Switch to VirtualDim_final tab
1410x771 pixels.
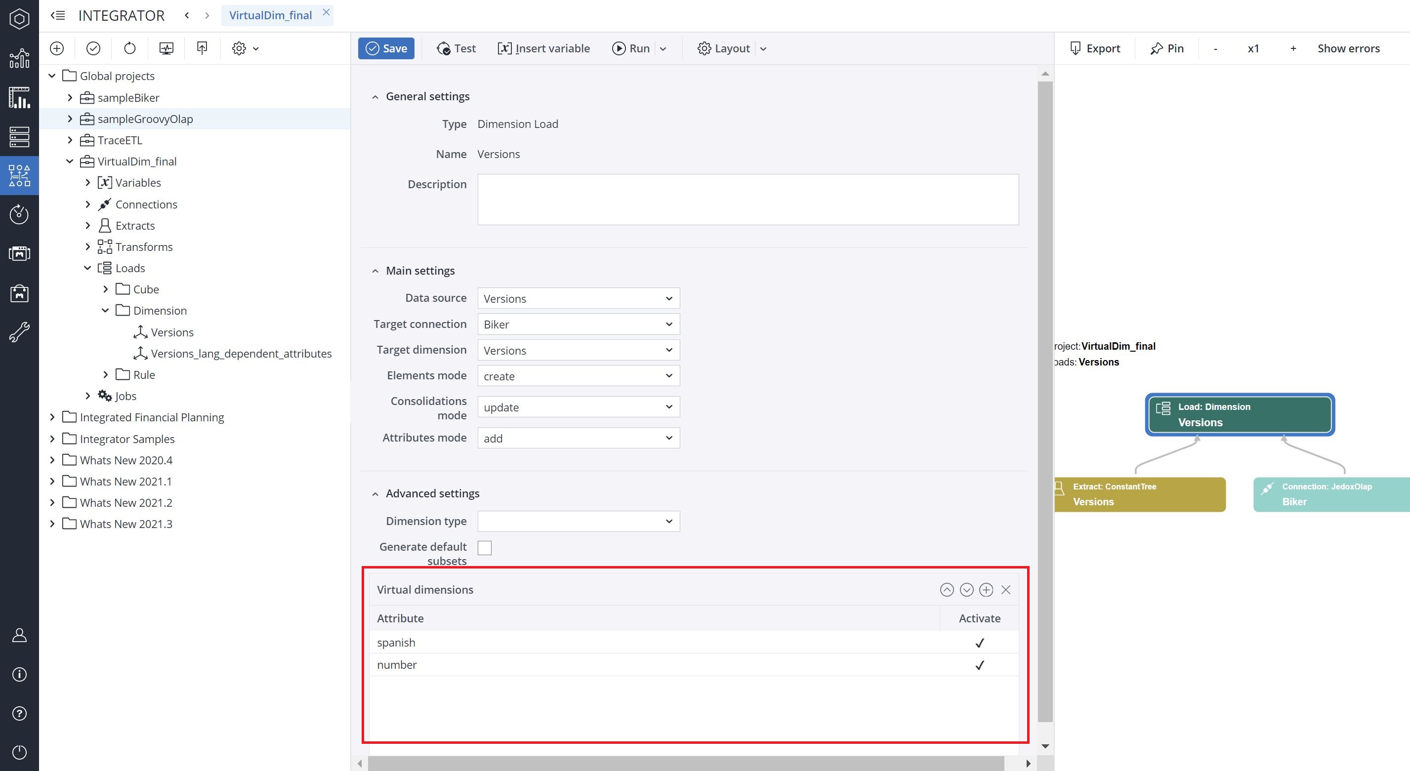tap(270, 15)
